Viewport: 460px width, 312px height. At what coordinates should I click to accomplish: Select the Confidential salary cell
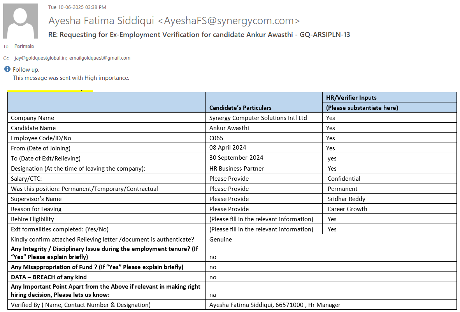point(344,179)
